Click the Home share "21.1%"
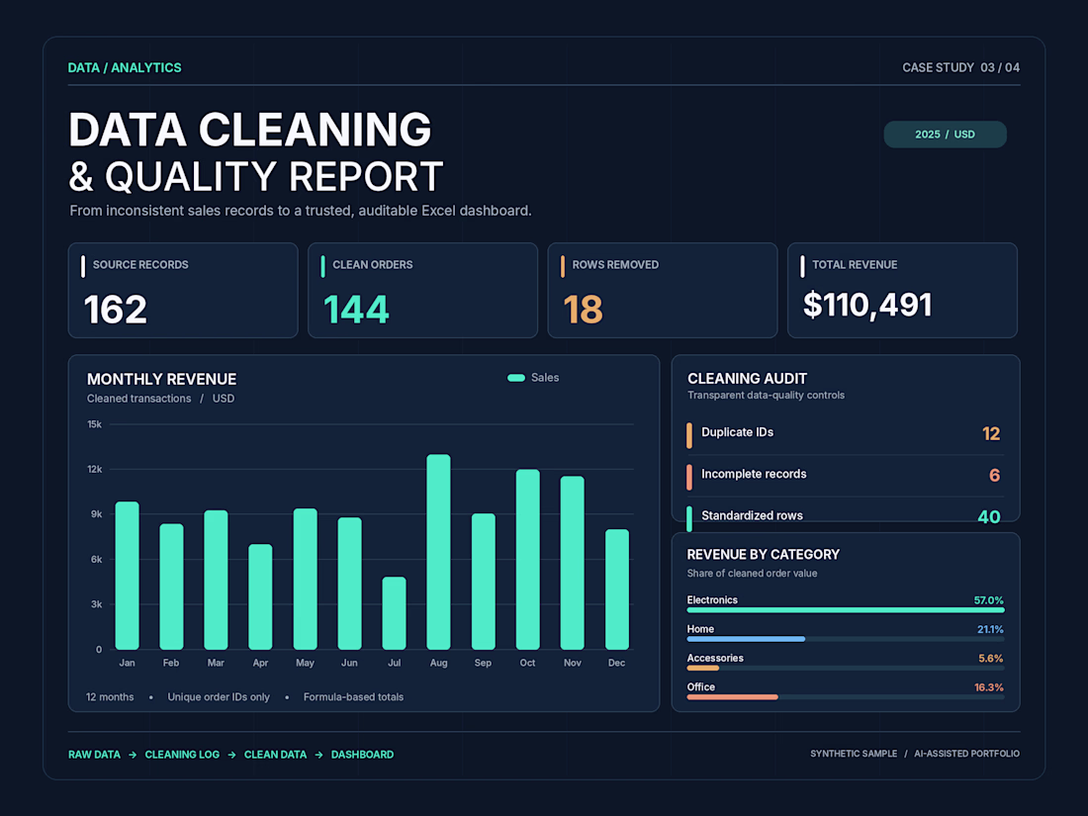 coord(990,629)
